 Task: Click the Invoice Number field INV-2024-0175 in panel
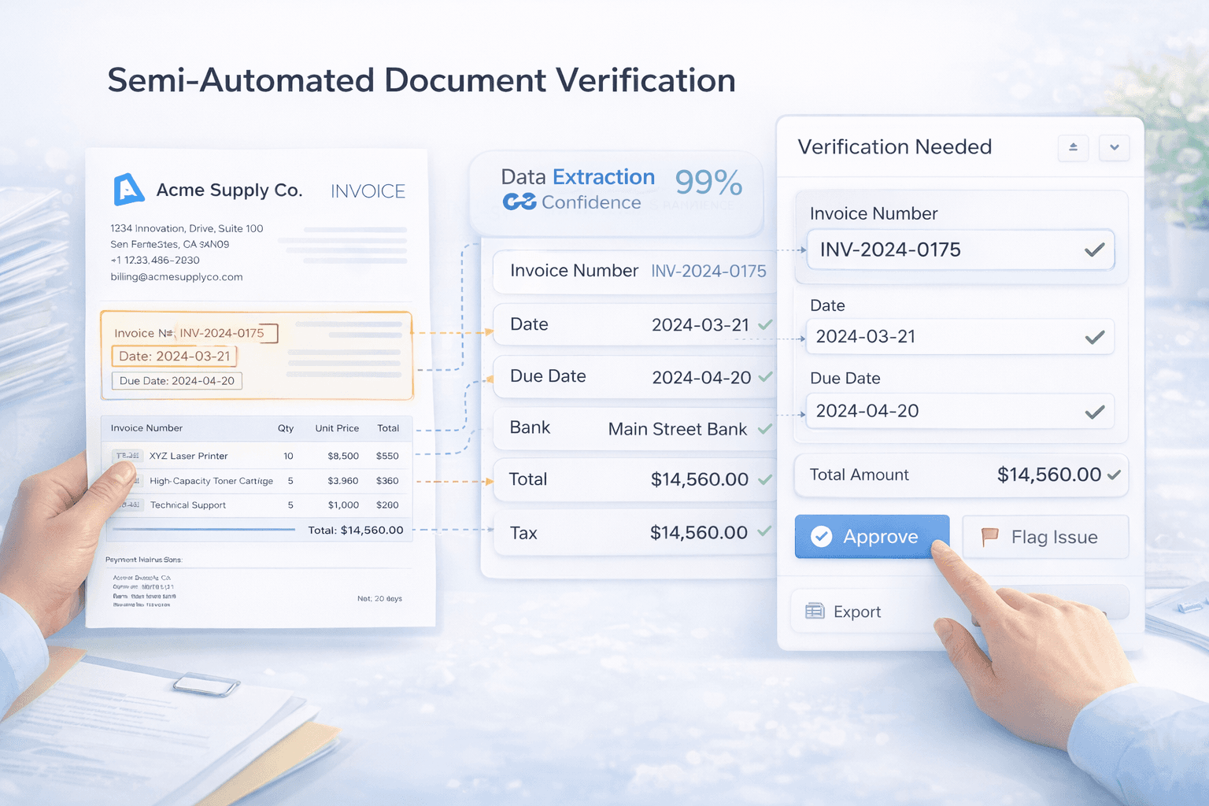coord(960,250)
